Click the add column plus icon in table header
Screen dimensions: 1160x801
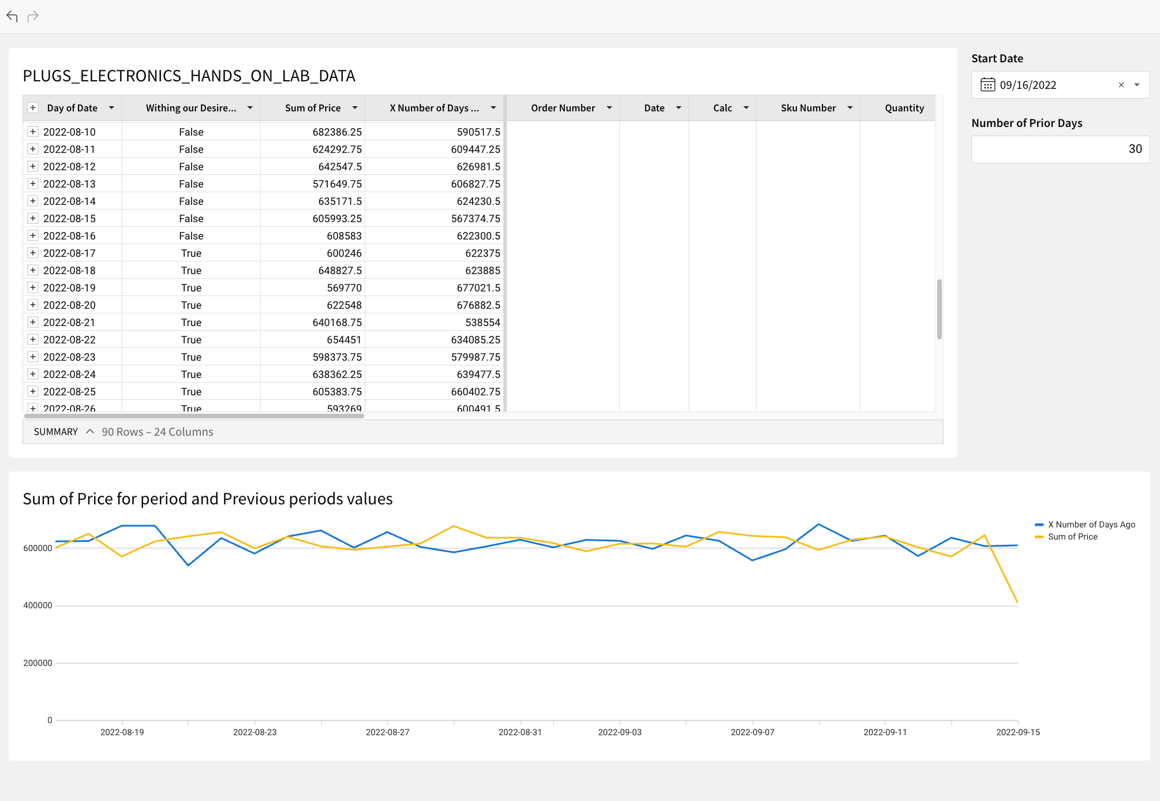33,107
